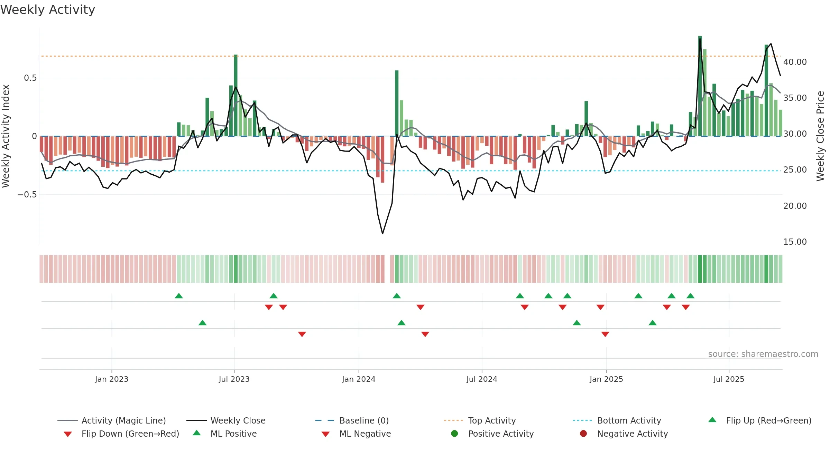The image size is (830, 466).
Task: Click the Jan 2025 x-axis label
Action: click(x=606, y=379)
